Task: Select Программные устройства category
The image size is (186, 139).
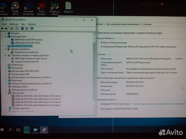Action: pos(25,90)
